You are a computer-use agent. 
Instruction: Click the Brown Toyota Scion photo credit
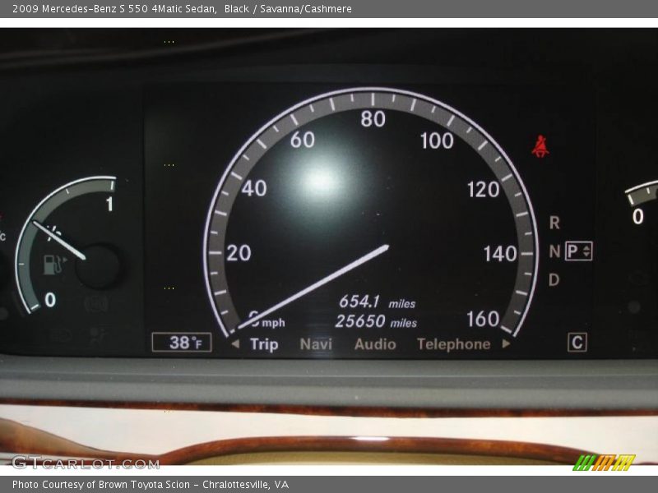151,485
